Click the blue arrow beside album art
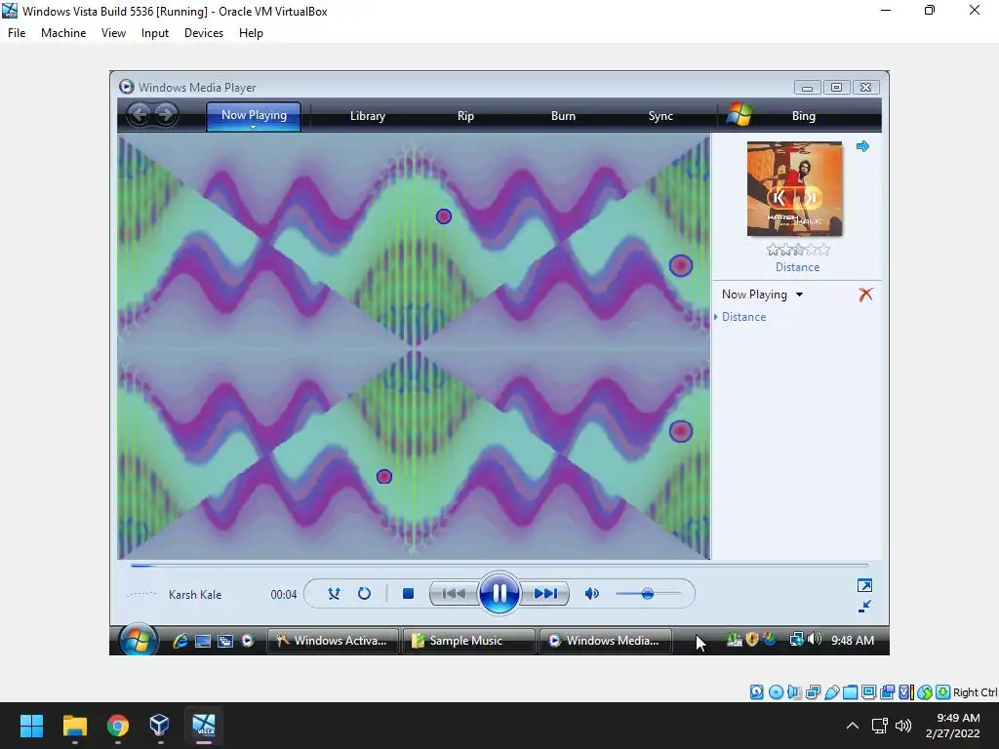 [862, 146]
